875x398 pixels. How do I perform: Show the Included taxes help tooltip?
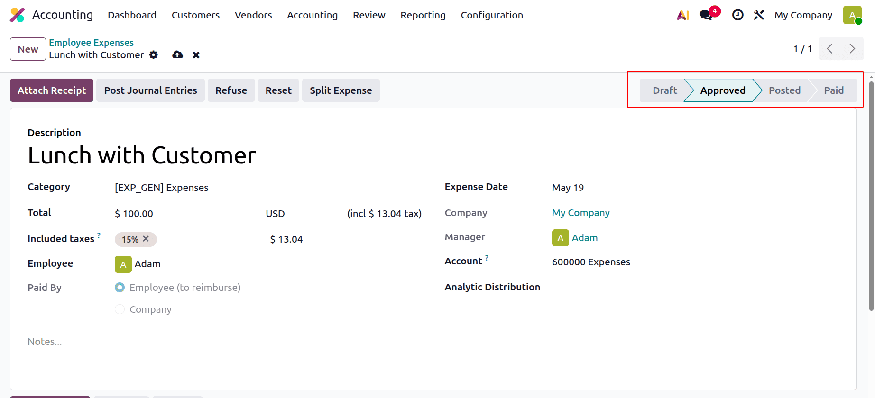click(x=99, y=235)
